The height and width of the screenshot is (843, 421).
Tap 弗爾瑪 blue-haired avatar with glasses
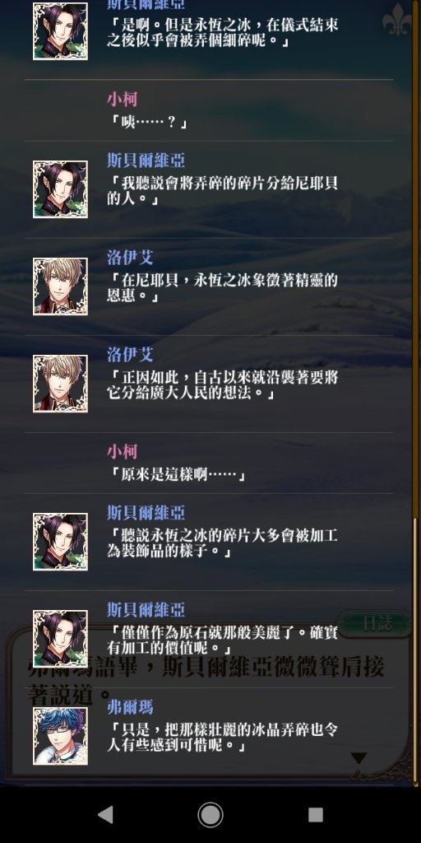pos(60,735)
